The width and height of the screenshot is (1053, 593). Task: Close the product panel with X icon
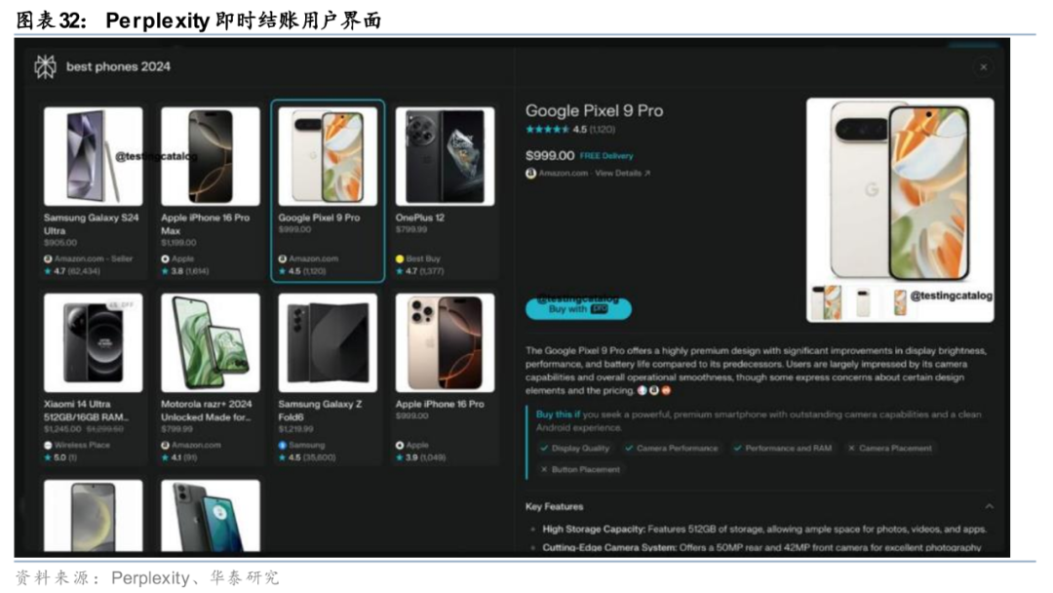point(983,67)
